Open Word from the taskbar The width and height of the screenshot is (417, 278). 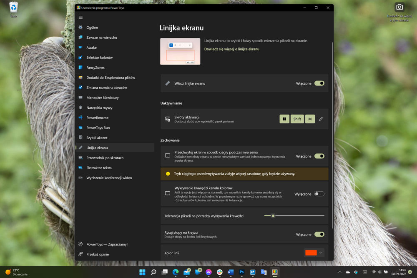click(231, 272)
